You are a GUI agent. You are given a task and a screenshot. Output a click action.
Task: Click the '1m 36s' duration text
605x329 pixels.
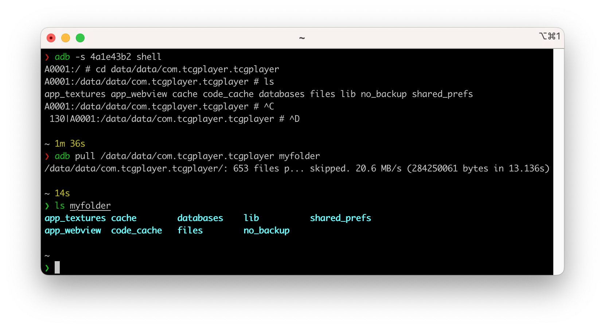pyautogui.click(x=70, y=144)
